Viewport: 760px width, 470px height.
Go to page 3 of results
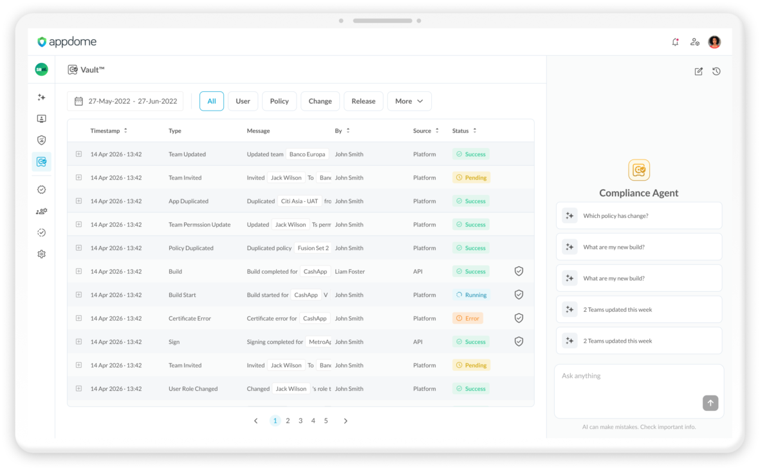coord(301,420)
